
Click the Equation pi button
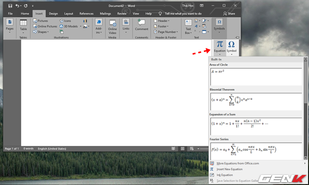click(220, 48)
